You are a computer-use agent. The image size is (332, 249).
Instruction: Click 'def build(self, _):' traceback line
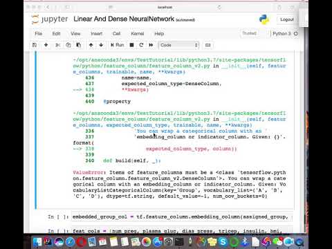pos(132,160)
